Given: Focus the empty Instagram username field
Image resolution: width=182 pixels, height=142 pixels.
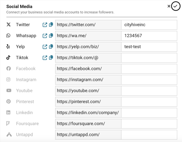Looking at the screenshot, I should click(x=149, y=80).
